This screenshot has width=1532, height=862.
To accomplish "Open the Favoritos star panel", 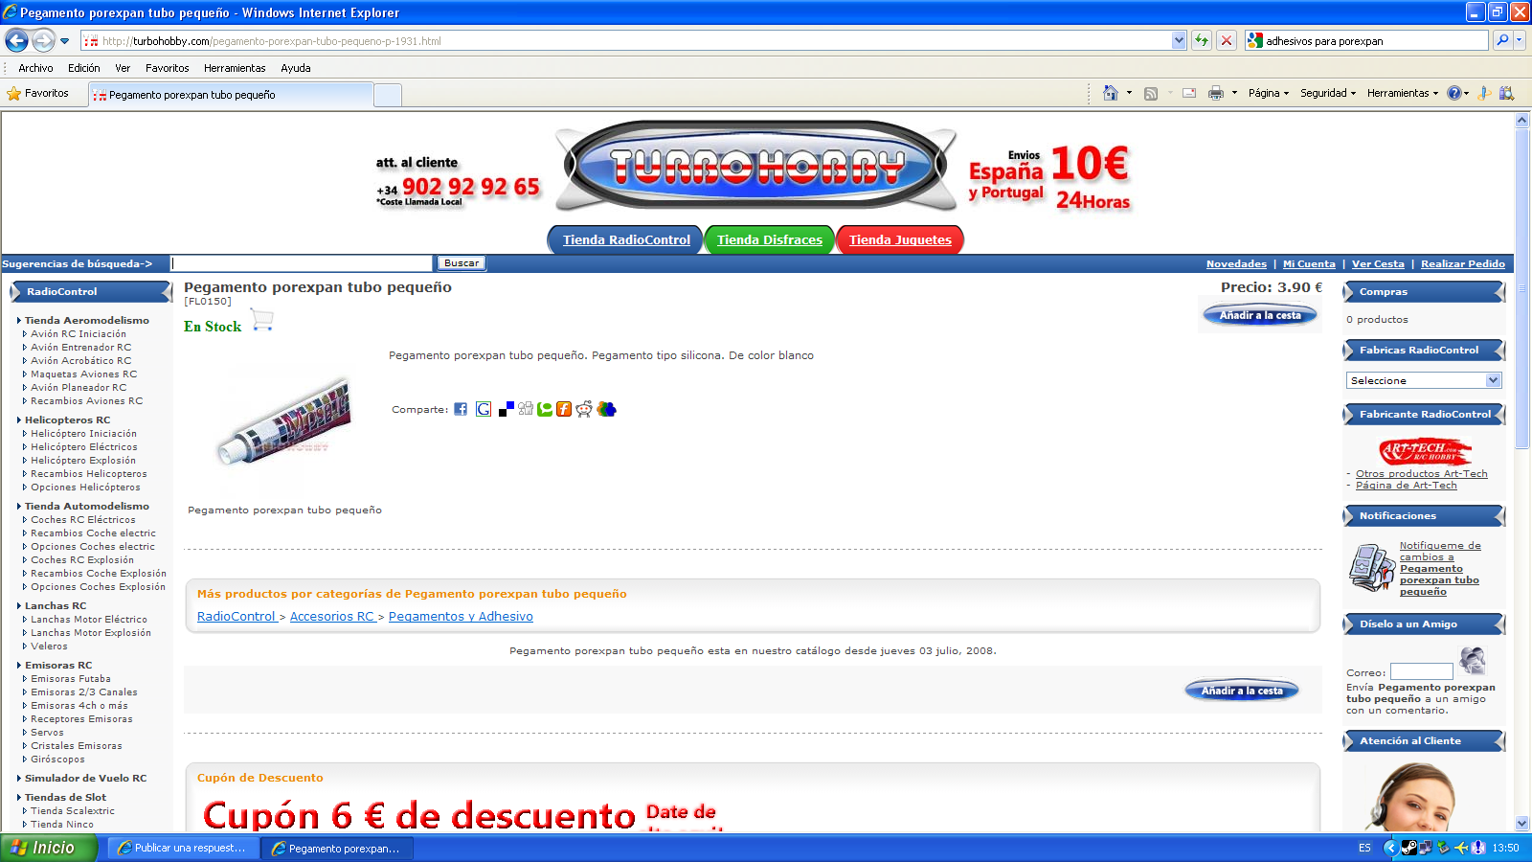I will (x=39, y=93).
